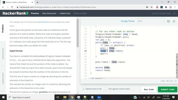The height and width of the screenshot is (100, 178).
Task: Click the 'return head;' code line
Action: [103, 70]
